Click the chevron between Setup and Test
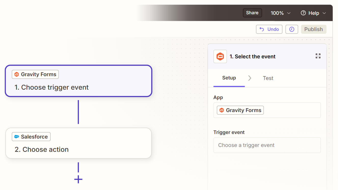This screenshot has height=190, width=338. tap(250, 78)
